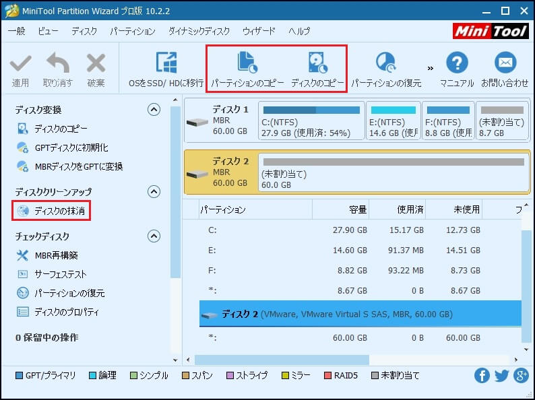This screenshot has width=535, height=400.
Task: Open the Facebook share icon
Action: pos(482,376)
